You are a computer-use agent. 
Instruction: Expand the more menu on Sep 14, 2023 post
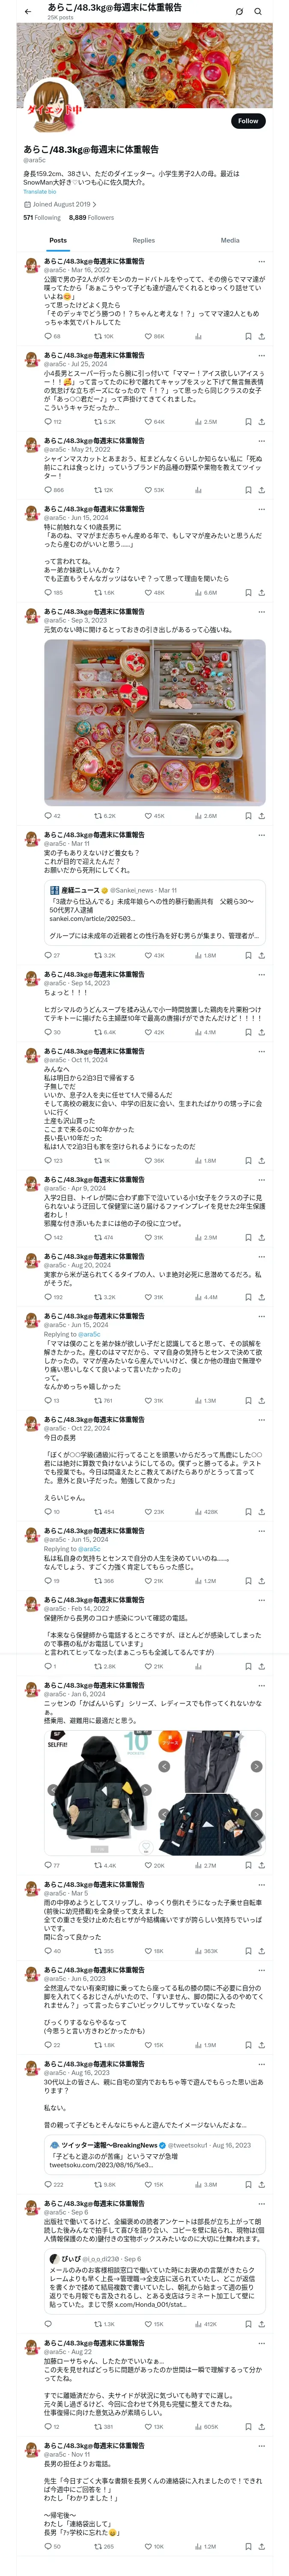261,974
